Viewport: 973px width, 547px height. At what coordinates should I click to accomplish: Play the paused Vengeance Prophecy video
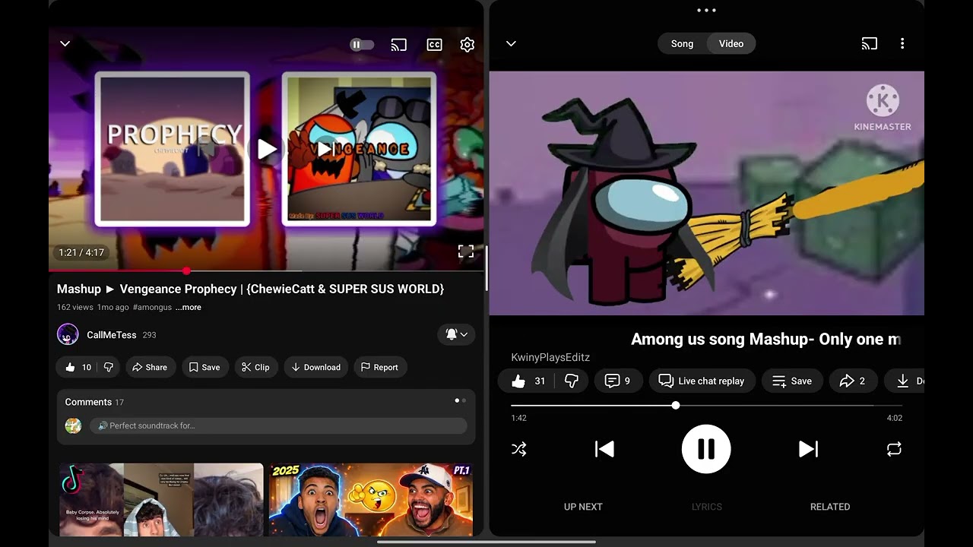pos(266,149)
